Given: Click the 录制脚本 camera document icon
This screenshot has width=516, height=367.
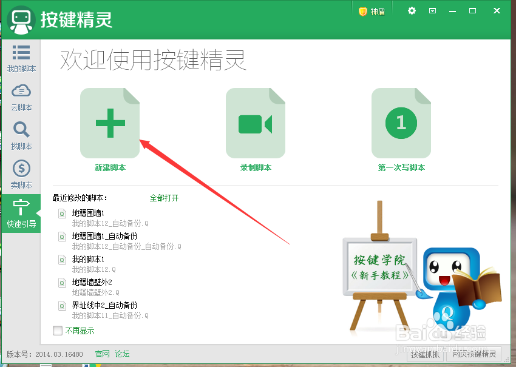Looking at the screenshot, I should click(x=256, y=123).
